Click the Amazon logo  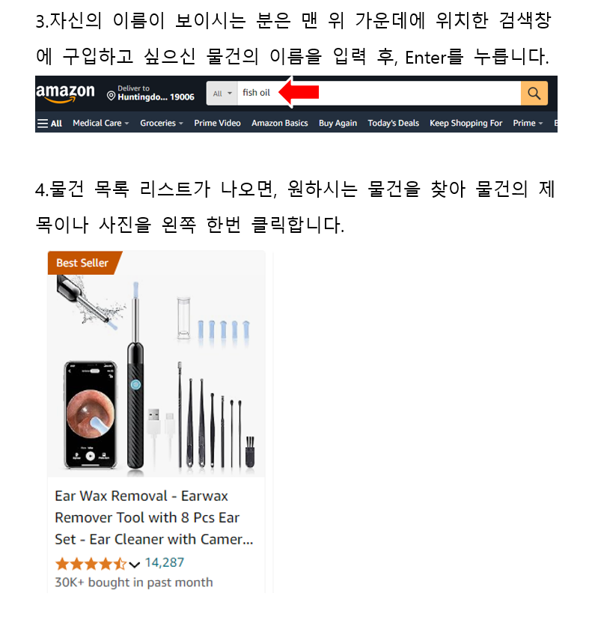[66, 93]
